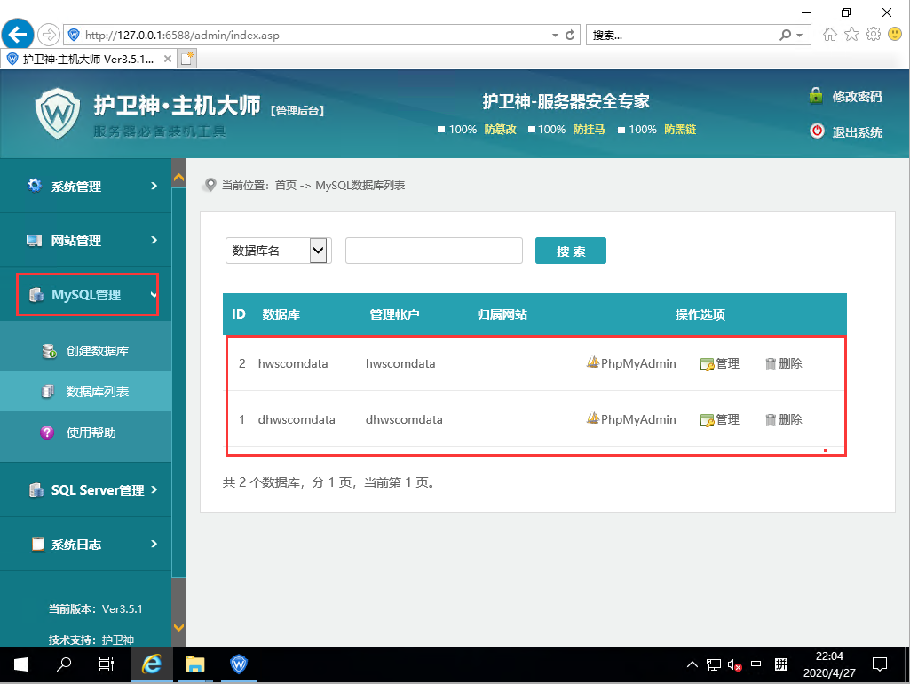Click the red power icon to log out

tap(817, 131)
